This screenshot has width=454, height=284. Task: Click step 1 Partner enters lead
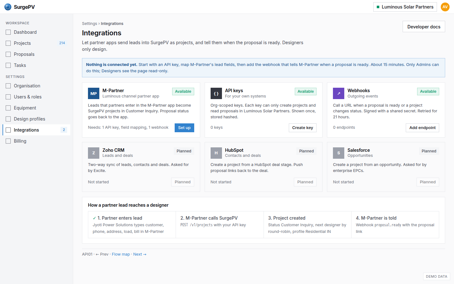pos(132,225)
